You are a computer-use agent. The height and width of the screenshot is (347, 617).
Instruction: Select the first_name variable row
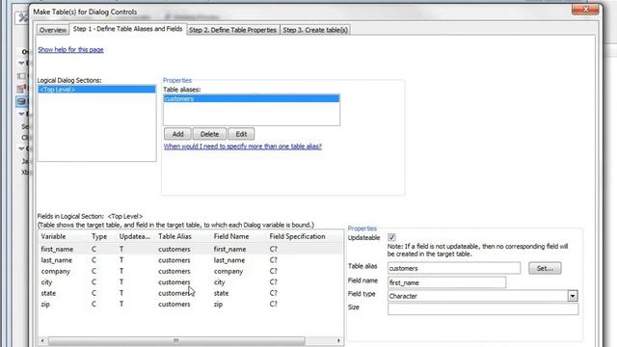tap(191, 249)
